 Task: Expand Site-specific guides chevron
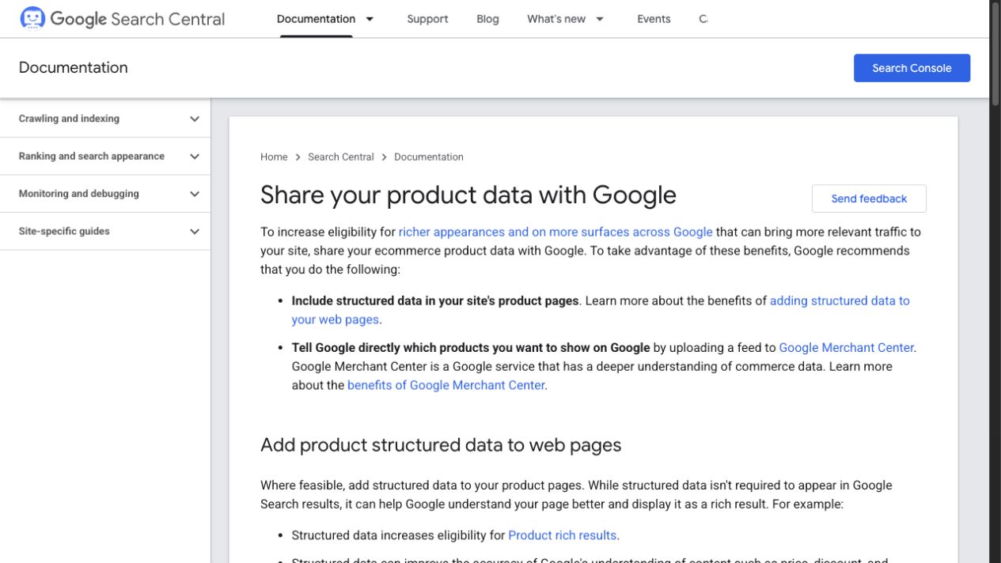[195, 232]
